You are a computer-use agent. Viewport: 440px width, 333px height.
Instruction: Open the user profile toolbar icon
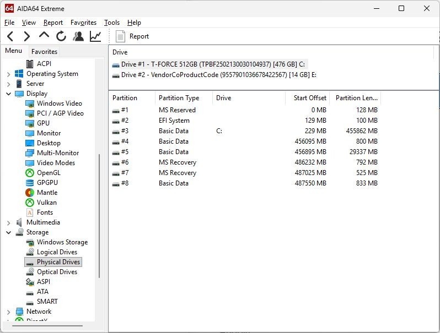(78, 36)
